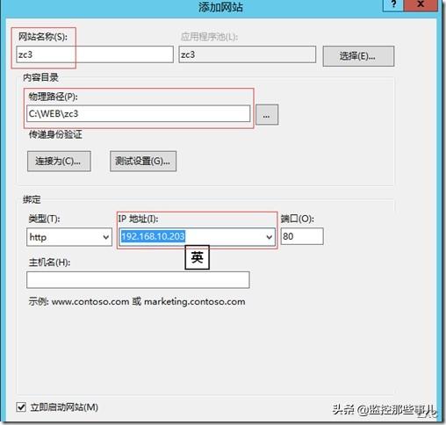Click the physical path field C:\WEB\zc3
The height and width of the screenshot is (425, 446).
coord(139,113)
